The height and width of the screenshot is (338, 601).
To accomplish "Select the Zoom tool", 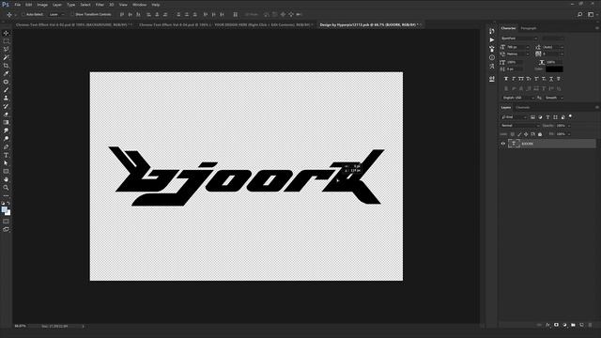I will [7, 188].
